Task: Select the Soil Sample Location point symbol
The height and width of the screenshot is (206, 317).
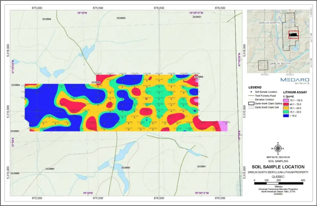Action: coord(251,92)
